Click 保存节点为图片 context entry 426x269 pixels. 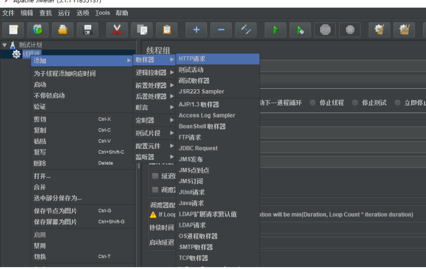82,211
